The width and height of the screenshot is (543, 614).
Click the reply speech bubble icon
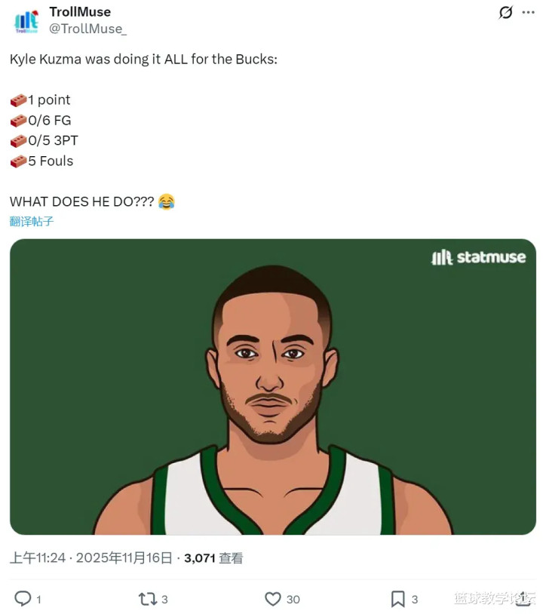23,598
